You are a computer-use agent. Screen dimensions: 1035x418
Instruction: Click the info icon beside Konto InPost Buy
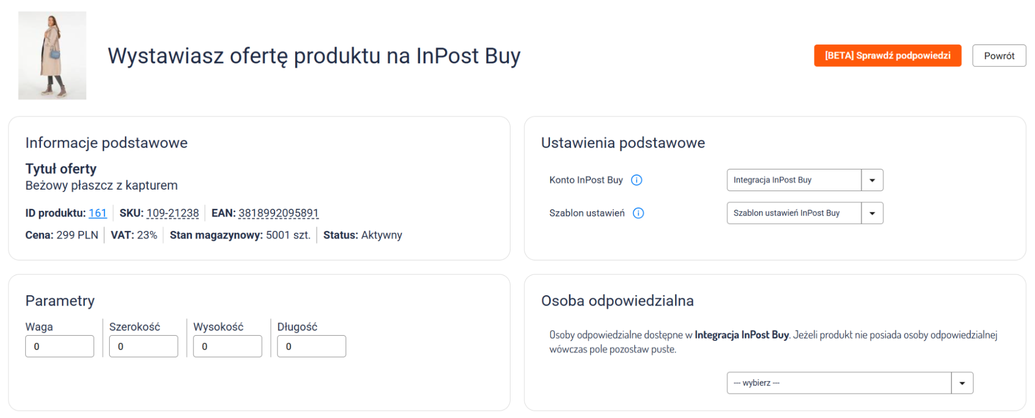coord(636,180)
